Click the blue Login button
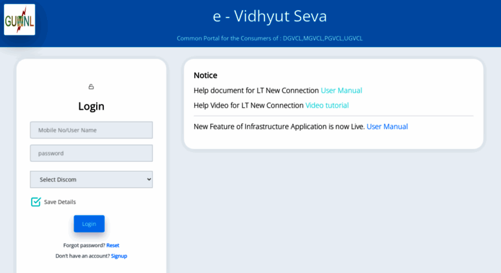Image resolution: width=501 pixels, height=273 pixels. pos(89,224)
